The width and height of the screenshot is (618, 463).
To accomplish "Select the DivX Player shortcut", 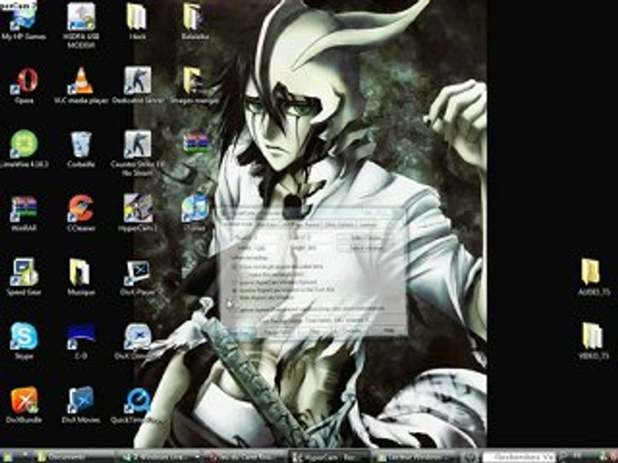I will pos(138,278).
